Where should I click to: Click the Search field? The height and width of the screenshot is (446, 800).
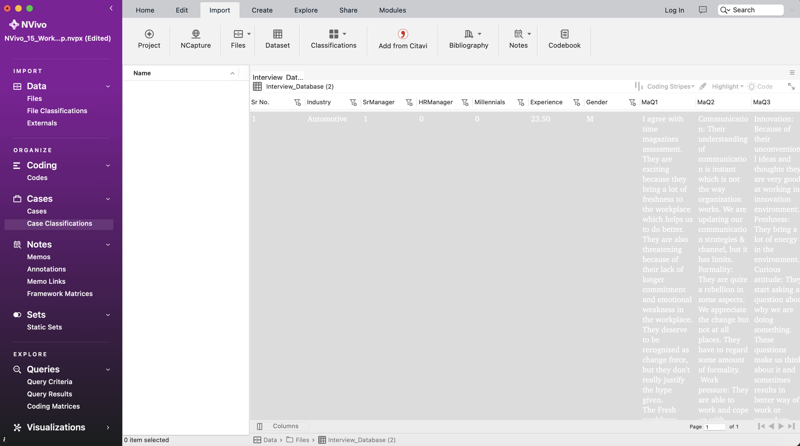pyautogui.click(x=751, y=10)
